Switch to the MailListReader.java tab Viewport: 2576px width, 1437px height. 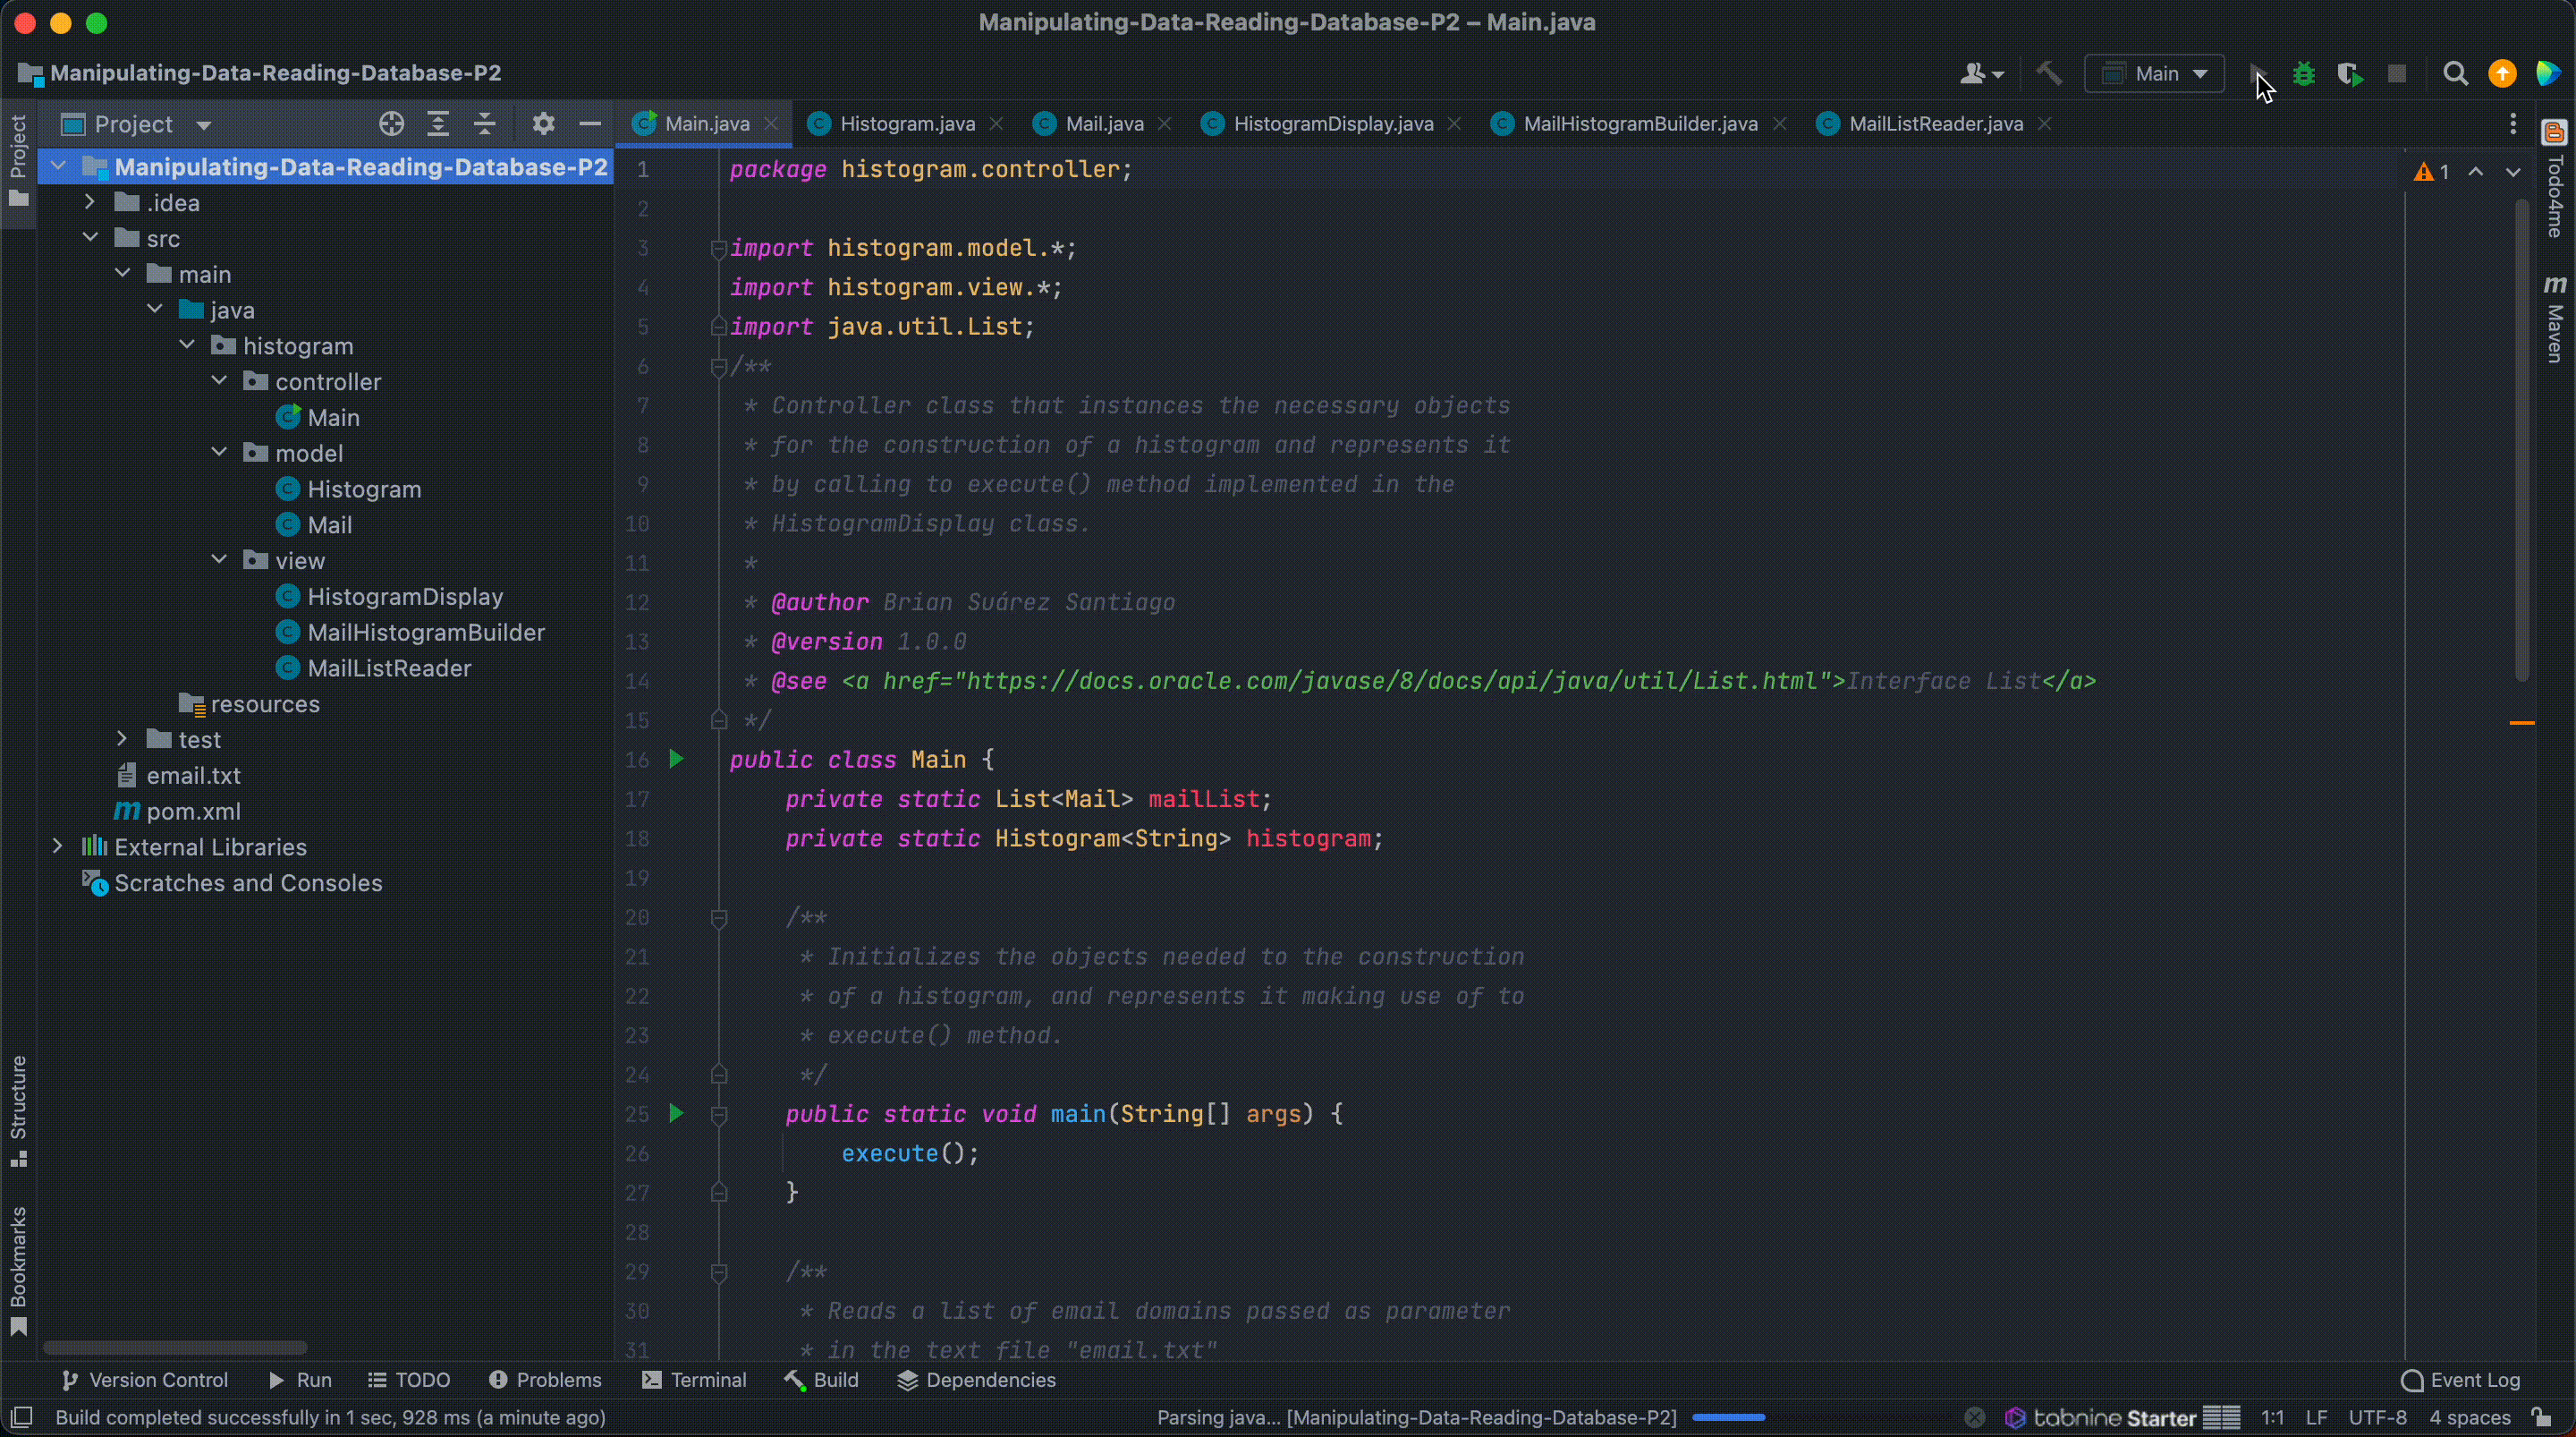coord(1936,122)
